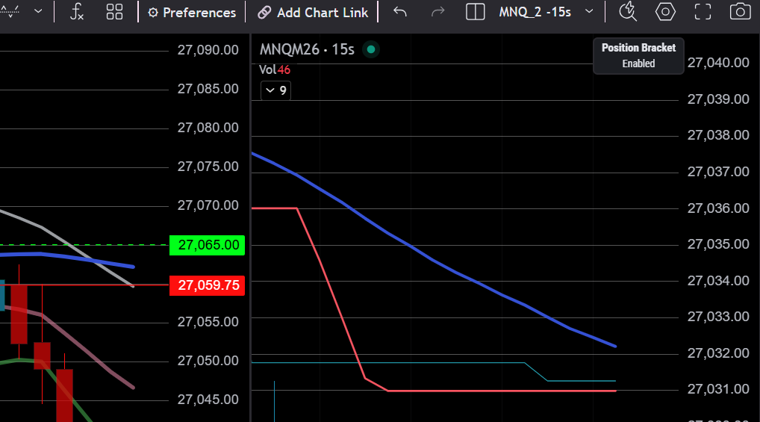760x422 pixels.
Task: Toggle the split chart layout icon
Action: coord(475,12)
